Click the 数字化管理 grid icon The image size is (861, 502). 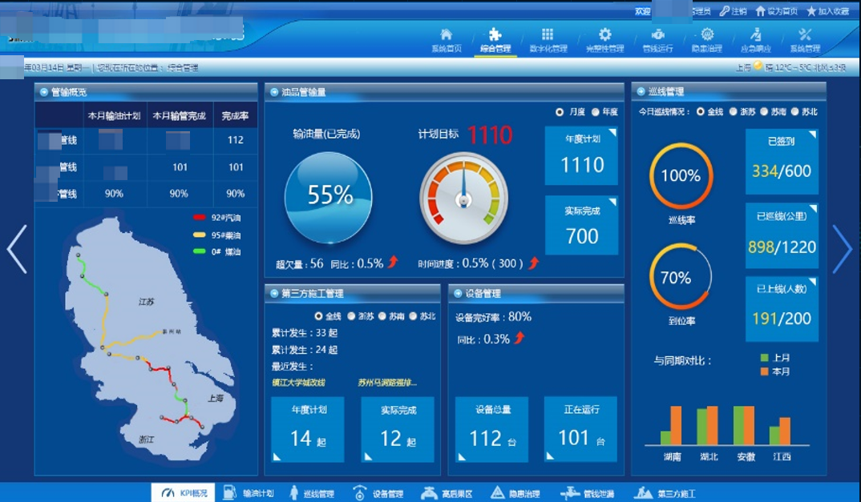[x=548, y=35]
